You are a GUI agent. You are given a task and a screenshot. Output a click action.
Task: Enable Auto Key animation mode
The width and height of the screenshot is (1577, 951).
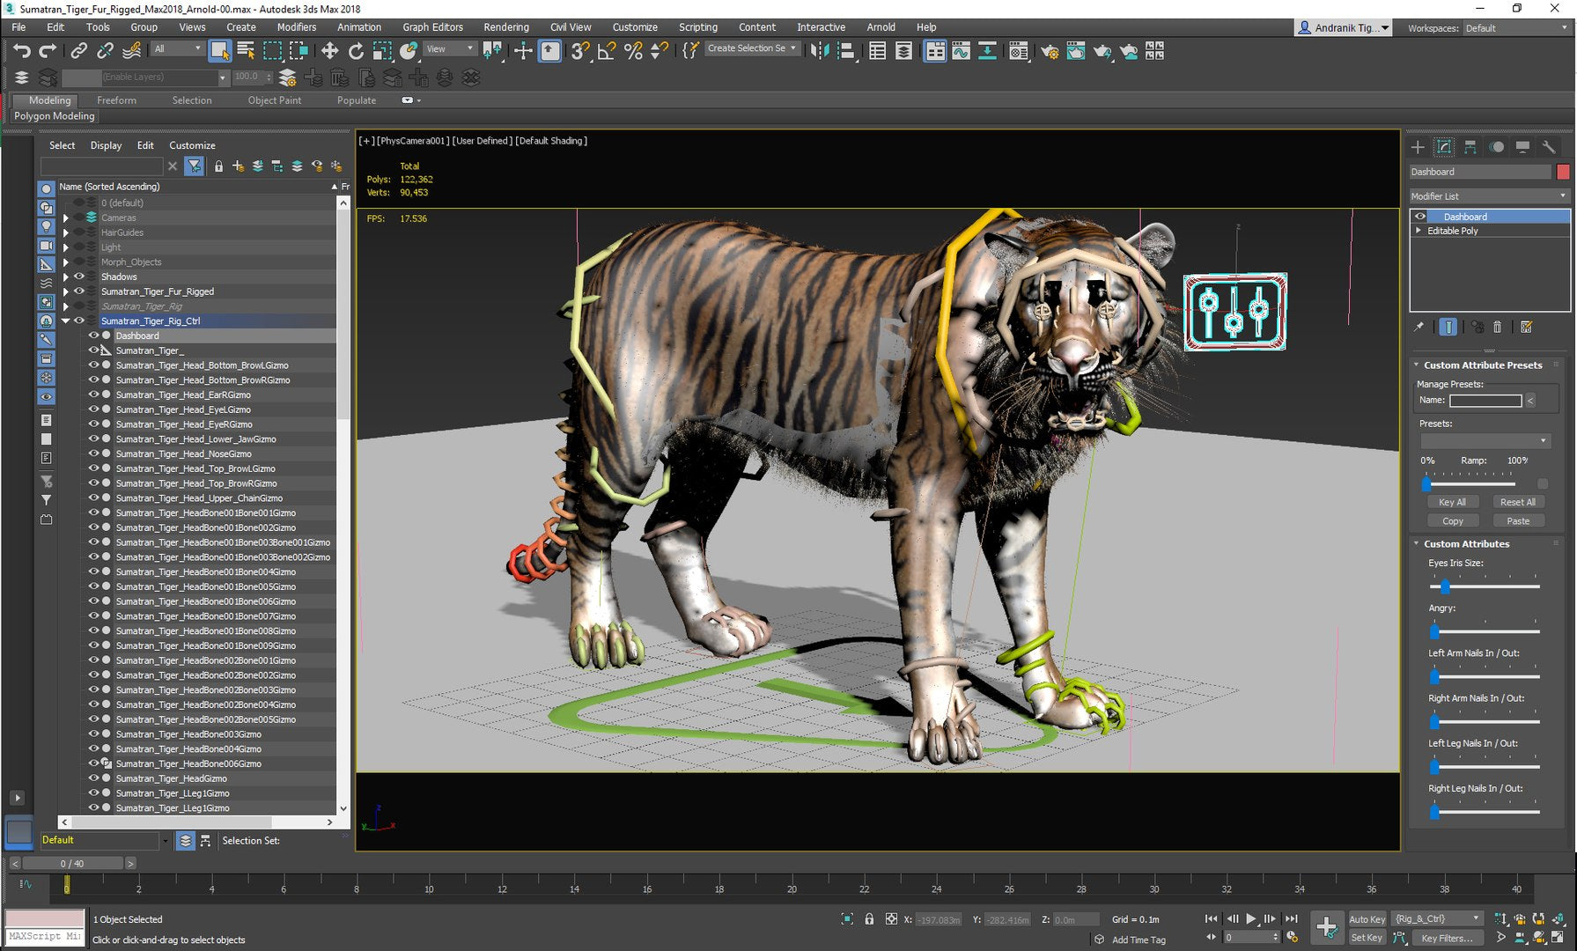point(1367,918)
